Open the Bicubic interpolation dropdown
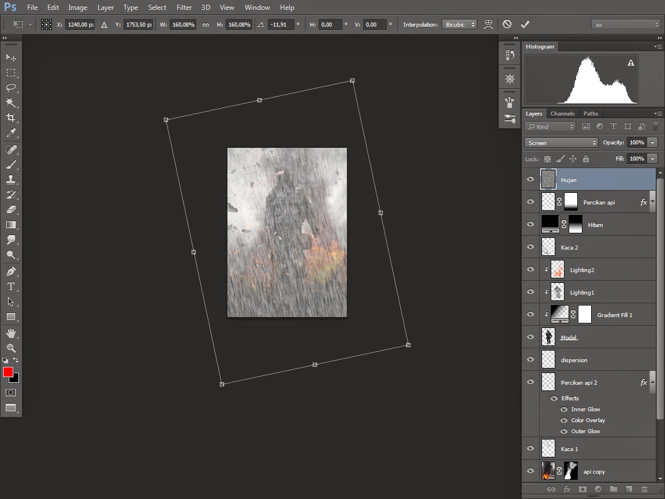 [459, 24]
